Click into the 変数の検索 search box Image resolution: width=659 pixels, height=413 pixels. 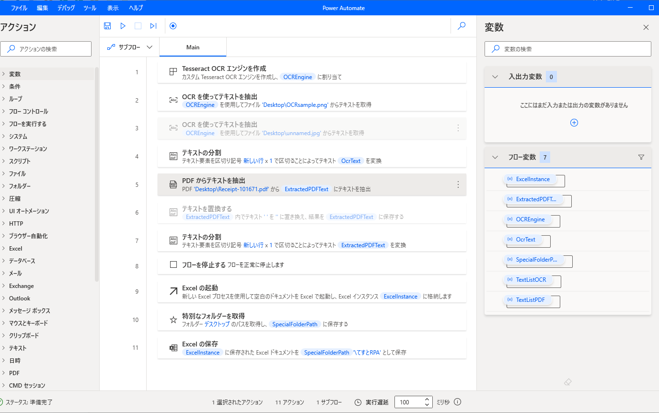[x=568, y=49]
